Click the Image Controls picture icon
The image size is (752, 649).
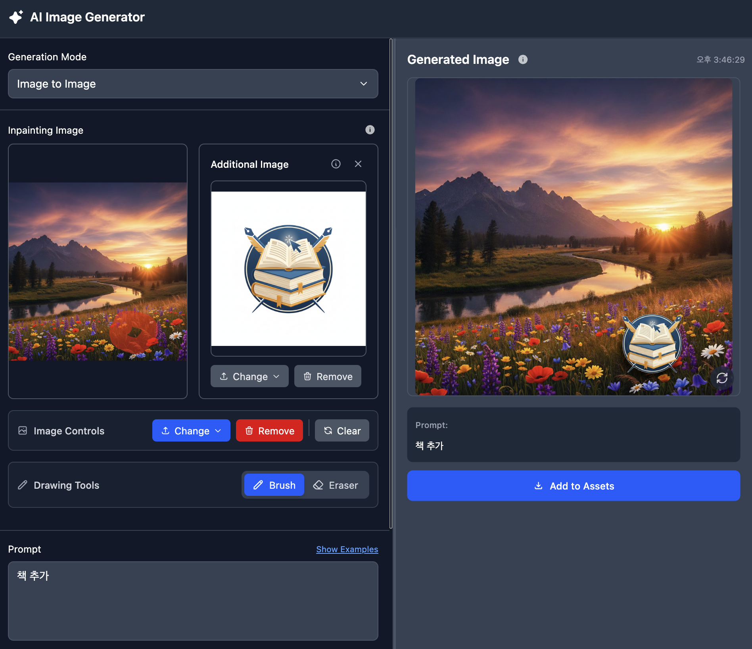[x=23, y=430]
